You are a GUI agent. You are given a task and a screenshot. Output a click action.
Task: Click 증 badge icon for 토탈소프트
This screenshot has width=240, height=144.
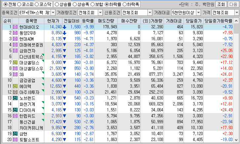[x=15, y=140]
